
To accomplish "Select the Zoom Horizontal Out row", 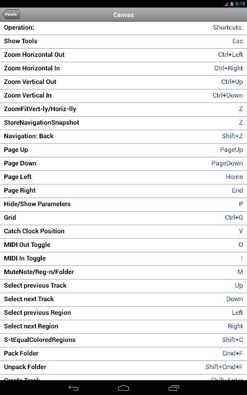I will coord(124,55).
